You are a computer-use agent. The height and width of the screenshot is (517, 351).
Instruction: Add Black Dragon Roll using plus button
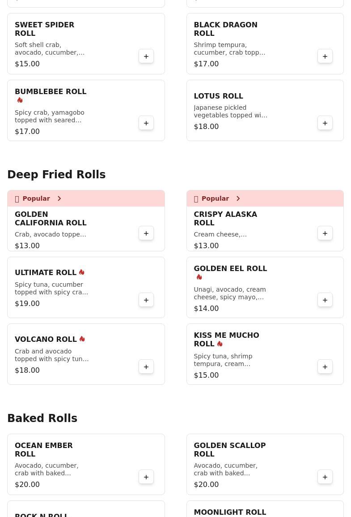pos(325,56)
